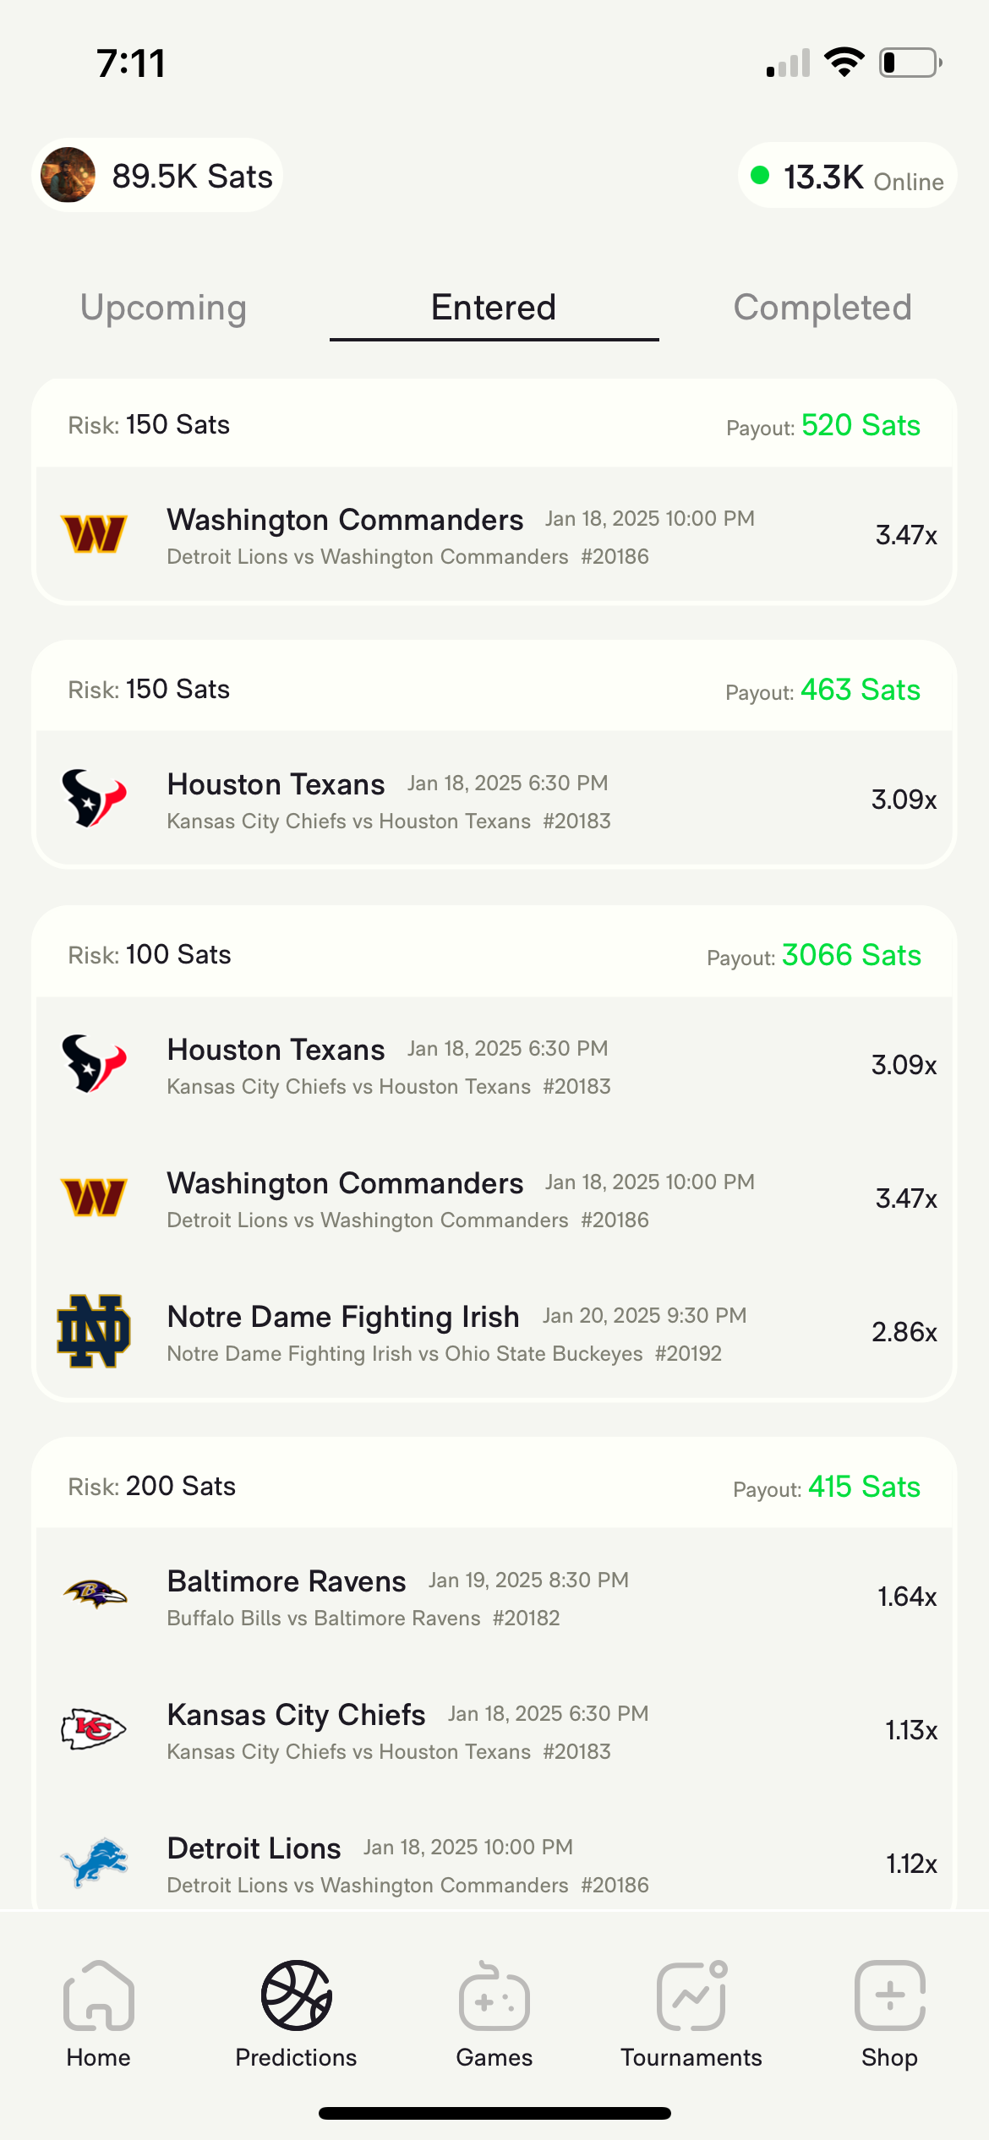This screenshot has width=989, height=2140.
Task: Switch to the Upcoming tab
Action: 163,308
